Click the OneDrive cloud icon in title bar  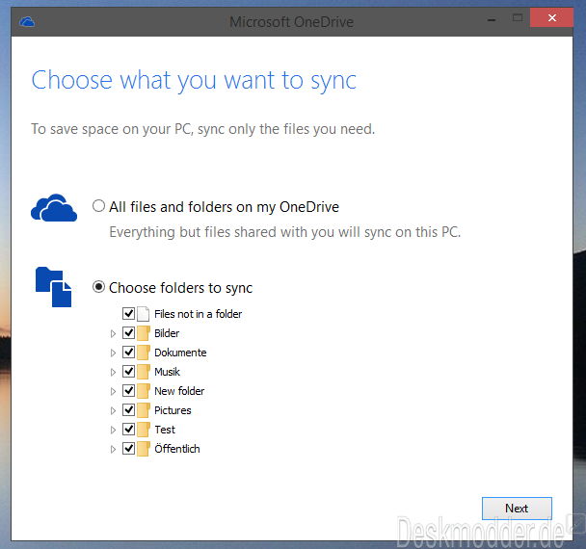click(27, 21)
